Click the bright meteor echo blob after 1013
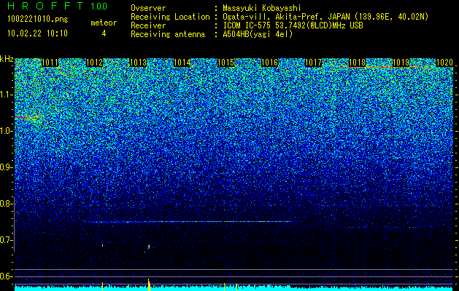This screenshot has width=459, height=291. pyautogui.click(x=148, y=247)
